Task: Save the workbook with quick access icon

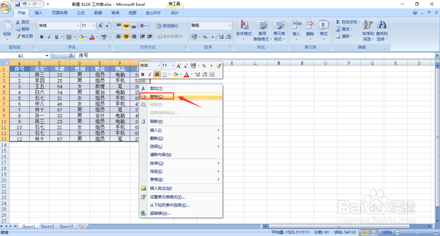Action: coord(18,4)
